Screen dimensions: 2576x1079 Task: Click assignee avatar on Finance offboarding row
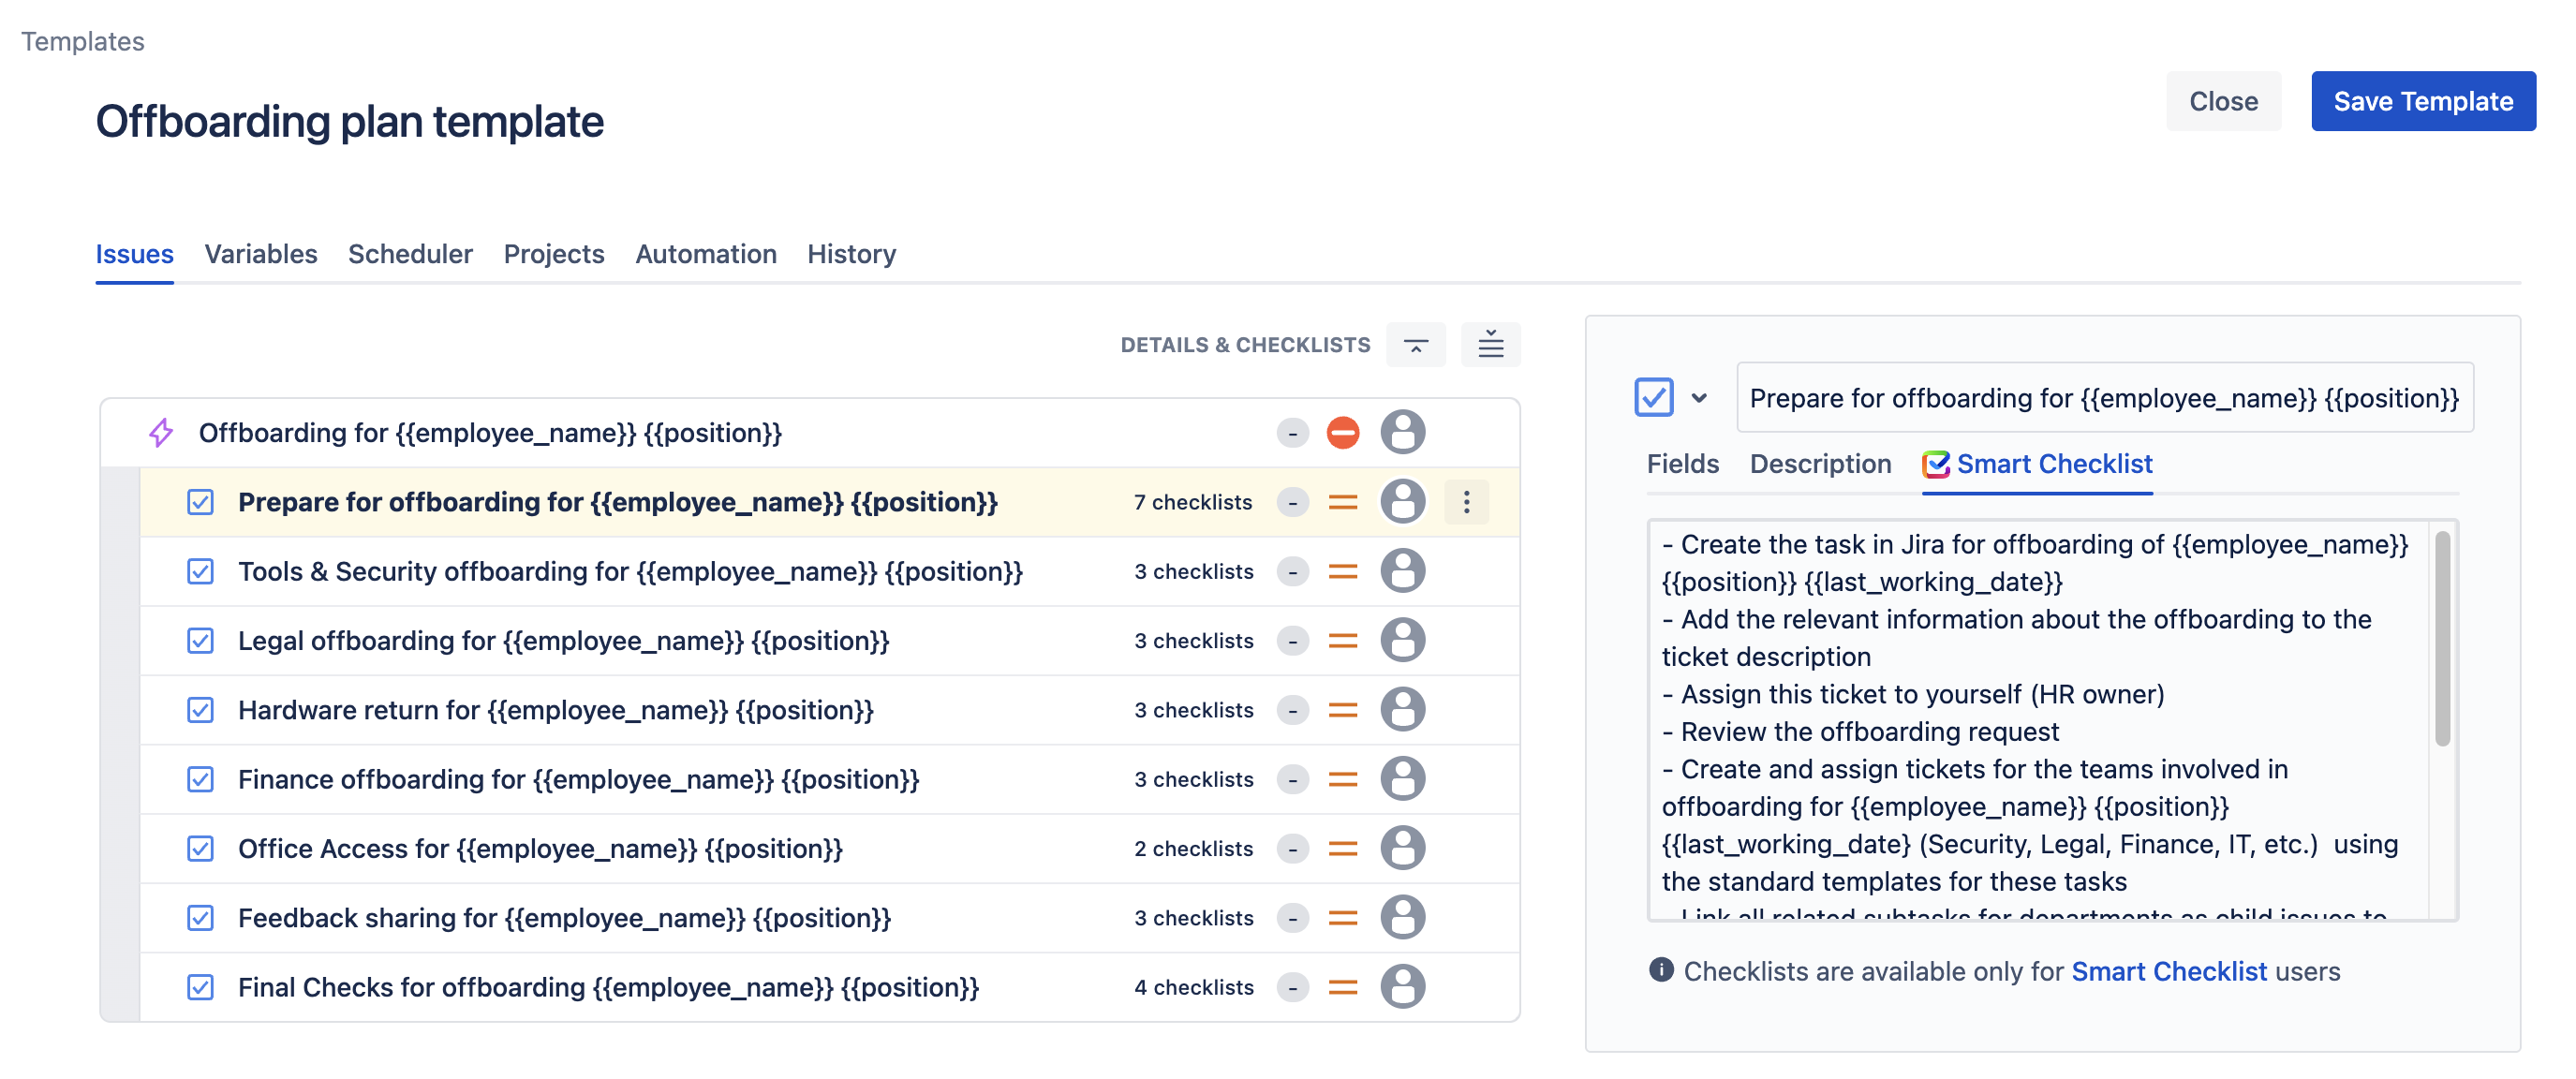pyautogui.click(x=1402, y=779)
